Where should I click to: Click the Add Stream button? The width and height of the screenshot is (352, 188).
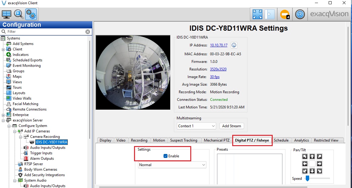point(232,126)
